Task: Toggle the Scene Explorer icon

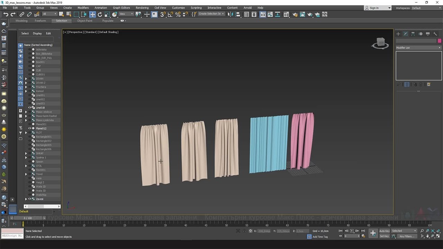Action: pyautogui.click(x=247, y=14)
